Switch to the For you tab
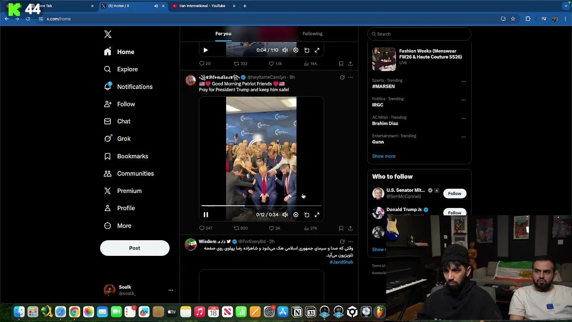 click(223, 34)
